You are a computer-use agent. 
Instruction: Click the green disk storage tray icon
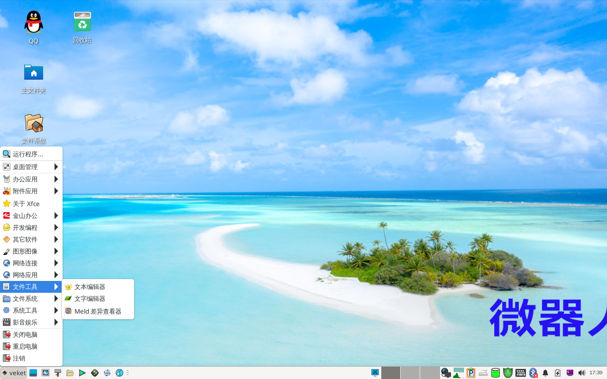(x=496, y=373)
